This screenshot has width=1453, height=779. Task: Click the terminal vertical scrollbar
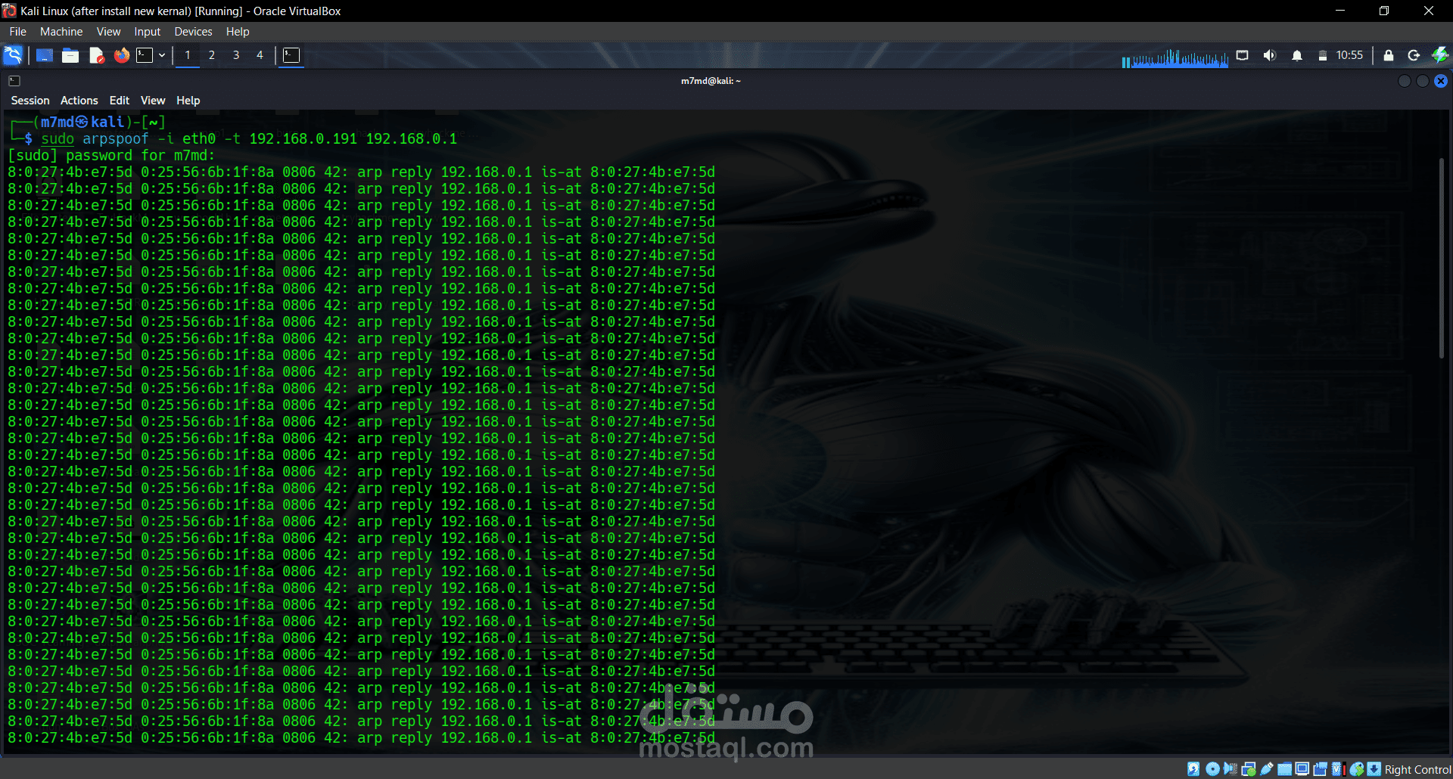pyautogui.click(x=1442, y=257)
